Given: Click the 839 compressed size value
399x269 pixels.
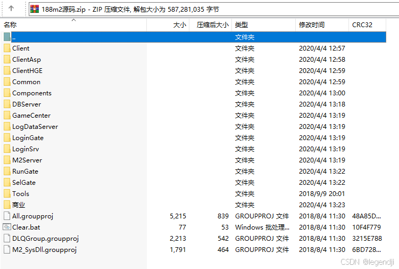Looking at the screenshot, I should click(x=223, y=216).
